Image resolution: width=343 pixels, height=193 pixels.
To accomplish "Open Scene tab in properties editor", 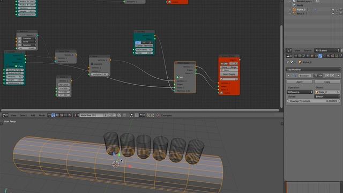I will (304, 56).
